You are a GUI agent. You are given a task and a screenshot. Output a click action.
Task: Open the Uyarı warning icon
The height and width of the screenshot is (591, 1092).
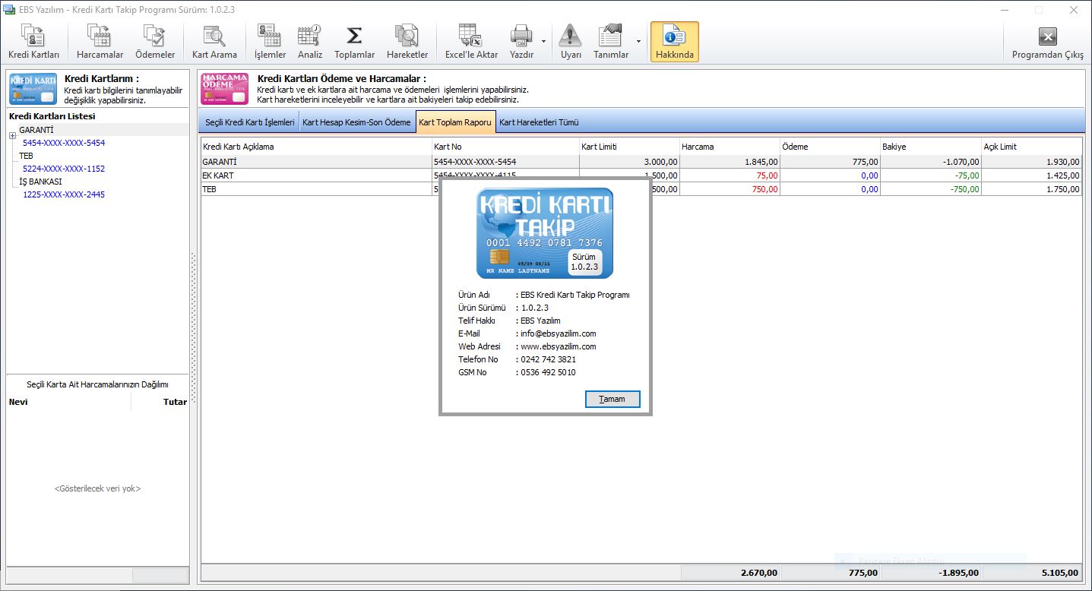tap(571, 42)
